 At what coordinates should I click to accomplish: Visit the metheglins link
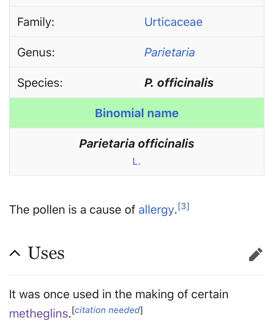pos(39,314)
